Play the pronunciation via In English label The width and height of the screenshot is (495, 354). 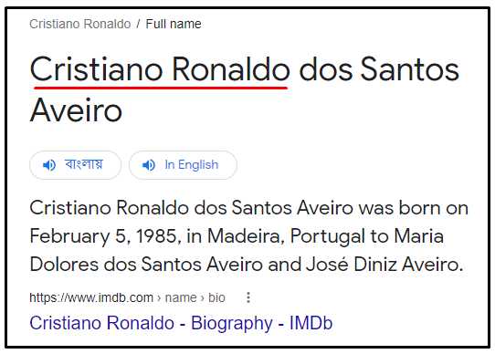click(x=191, y=165)
